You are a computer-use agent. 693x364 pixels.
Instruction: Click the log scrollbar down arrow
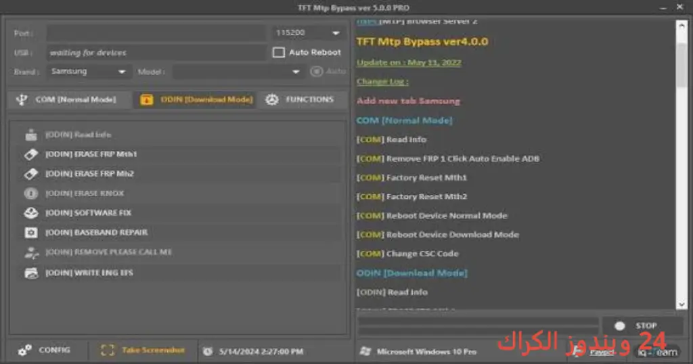point(681,304)
